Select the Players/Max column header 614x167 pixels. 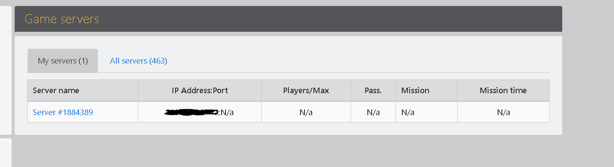pyautogui.click(x=306, y=91)
